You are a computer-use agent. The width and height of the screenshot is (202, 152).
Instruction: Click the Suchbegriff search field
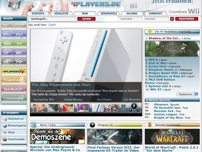(52, 19)
